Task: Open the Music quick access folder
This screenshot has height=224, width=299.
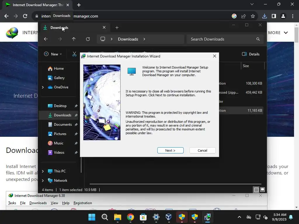Action: [x=58, y=143]
